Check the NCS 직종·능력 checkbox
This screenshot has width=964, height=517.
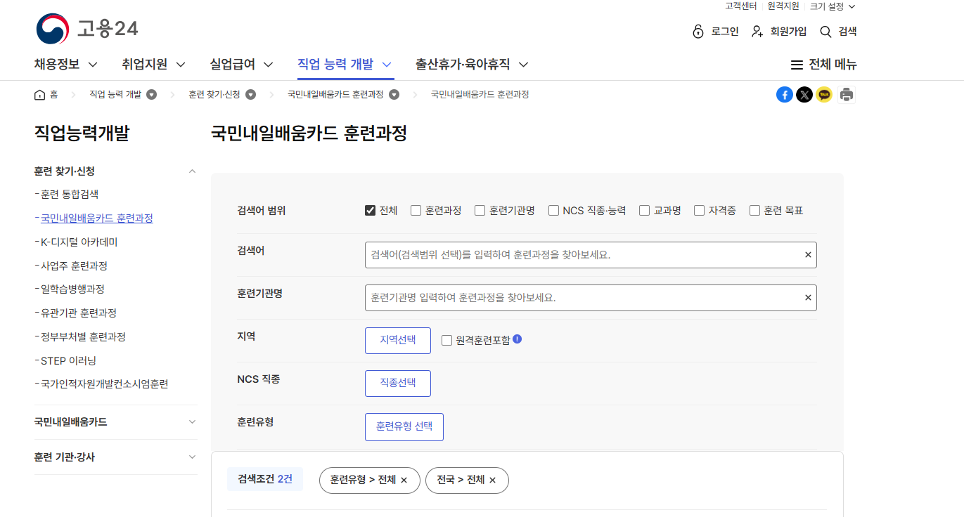tap(554, 210)
